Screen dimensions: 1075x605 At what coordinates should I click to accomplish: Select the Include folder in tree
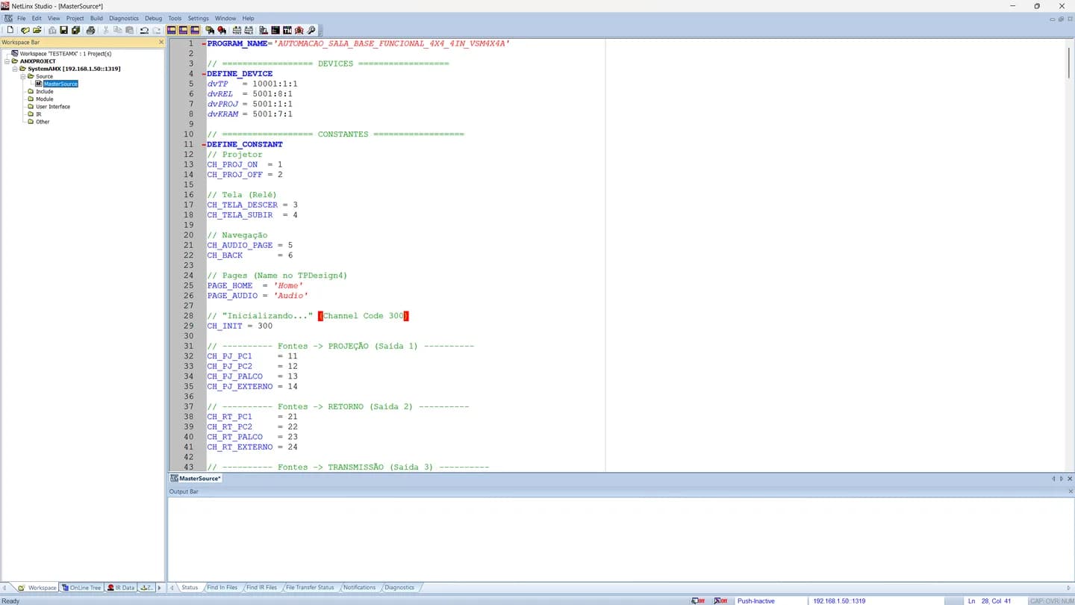[x=45, y=91]
